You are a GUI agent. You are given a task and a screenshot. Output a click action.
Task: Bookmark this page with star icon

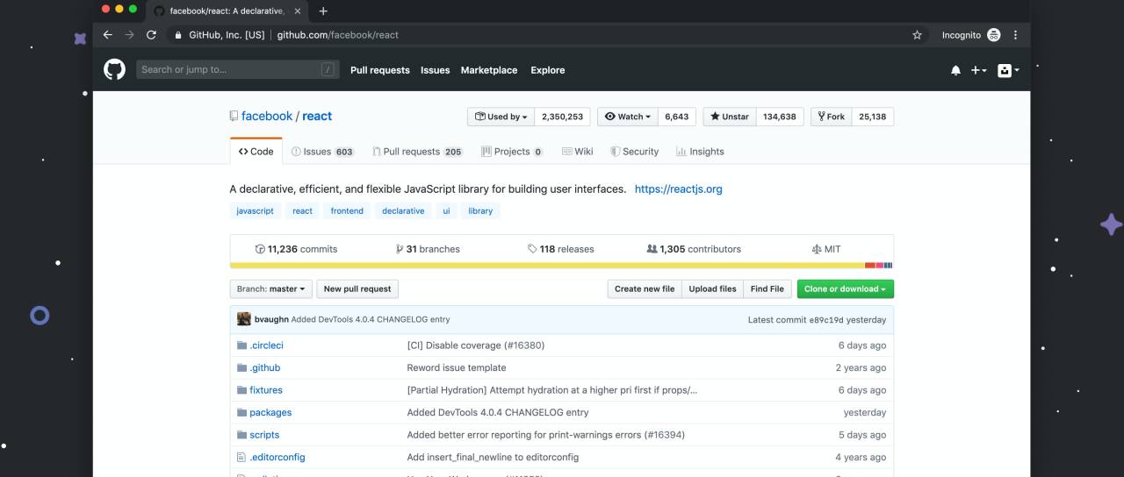[x=917, y=35]
